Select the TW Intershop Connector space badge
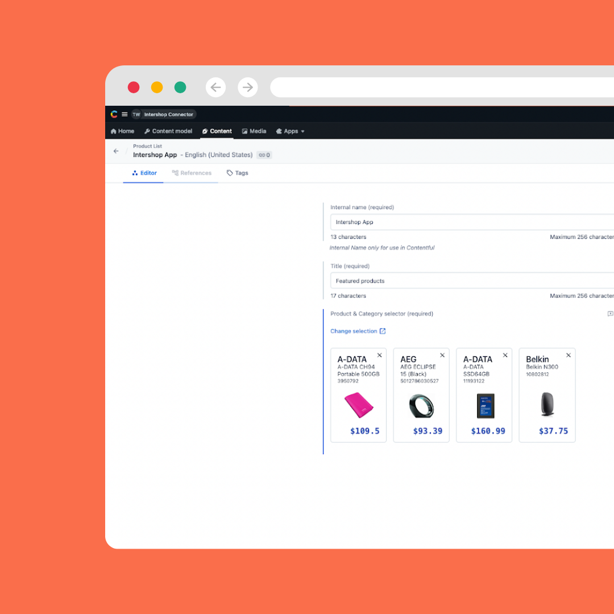 click(x=164, y=114)
